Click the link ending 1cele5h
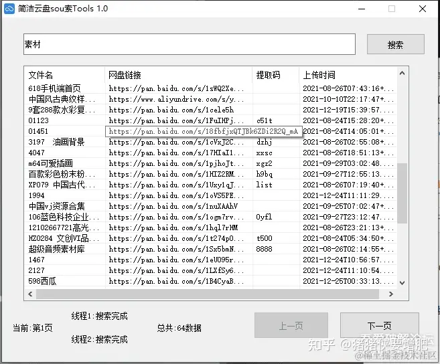 (171, 110)
